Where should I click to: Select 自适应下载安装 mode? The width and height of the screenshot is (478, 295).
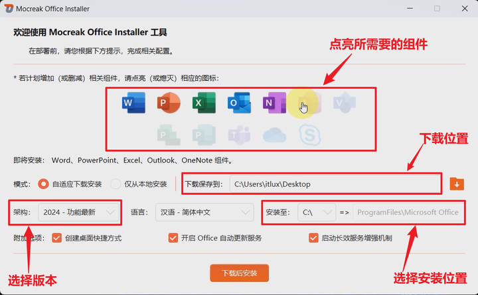(70, 184)
